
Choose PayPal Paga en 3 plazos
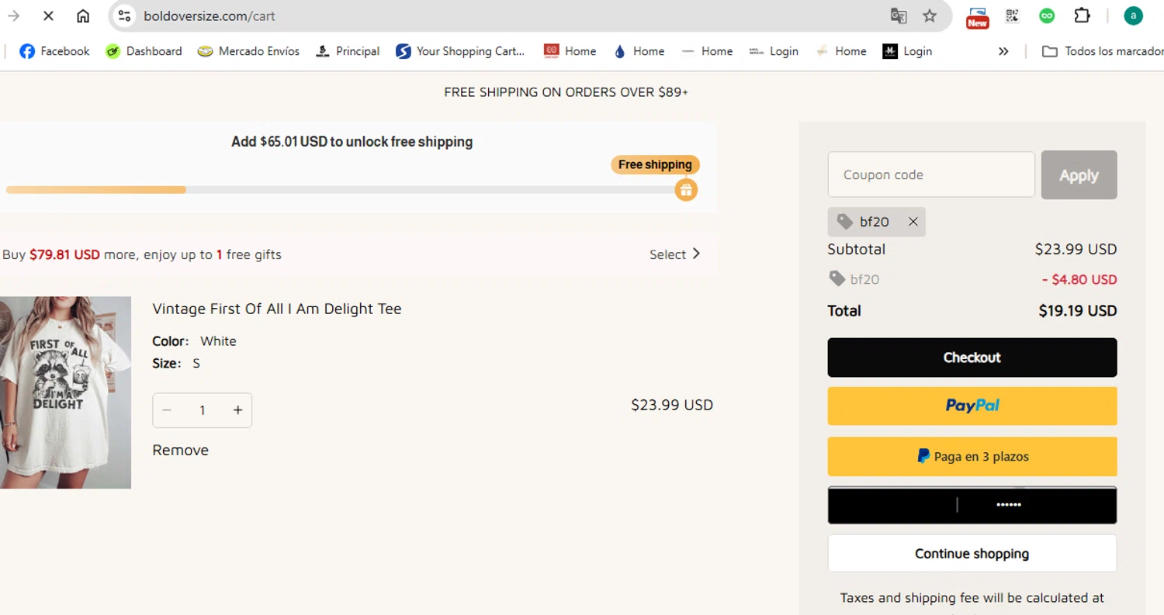972,456
